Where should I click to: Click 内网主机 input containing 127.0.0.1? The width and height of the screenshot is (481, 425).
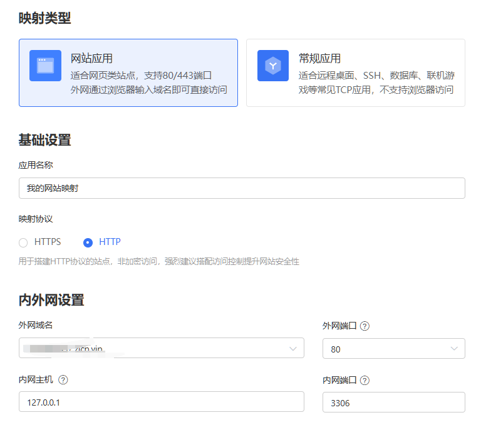(161, 402)
